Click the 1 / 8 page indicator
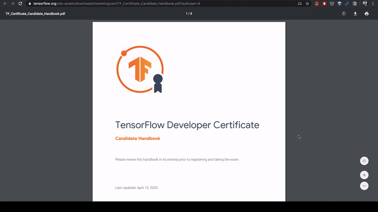The height and width of the screenshot is (212, 378). [189, 14]
